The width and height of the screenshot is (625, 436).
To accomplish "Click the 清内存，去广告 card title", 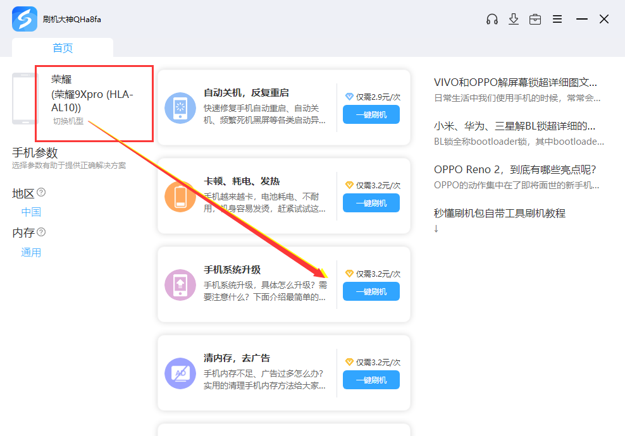I will pos(237,358).
